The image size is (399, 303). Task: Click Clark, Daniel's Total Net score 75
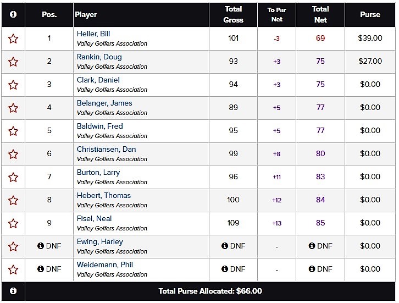[320, 84]
